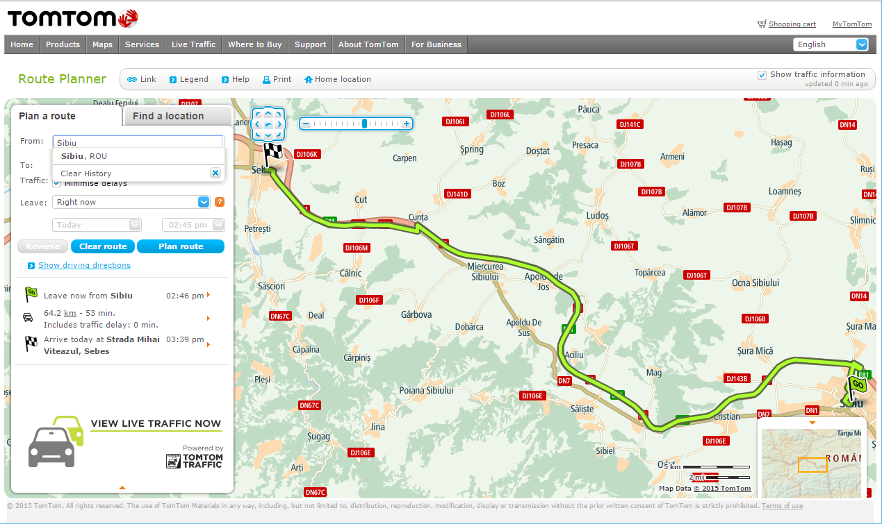Switch to Find a location tab
This screenshot has width=882, height=524.
click(x=176, y=116)
